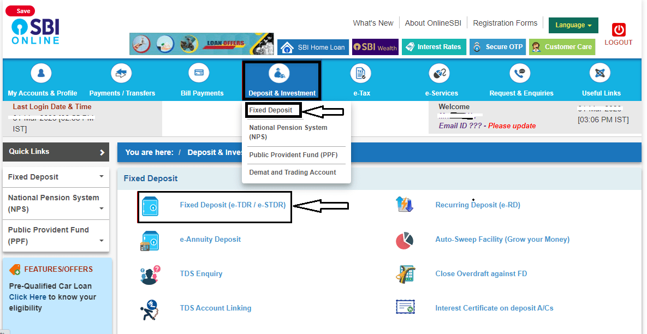Open the Recurring Deposit (e-RD) link
Viewport: 647px width, 334px height.
coord(478,205)
